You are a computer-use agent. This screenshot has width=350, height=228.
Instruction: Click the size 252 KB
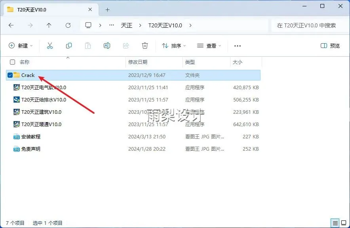coord(251,149)
